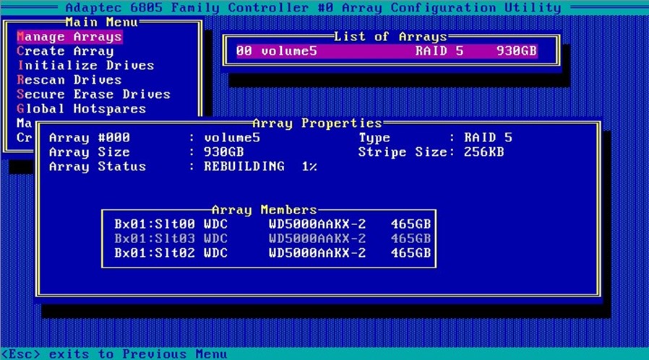Select Manage Arrays in the Main Menu
Screen dimensions: 649x360
[x=69, y=37]
